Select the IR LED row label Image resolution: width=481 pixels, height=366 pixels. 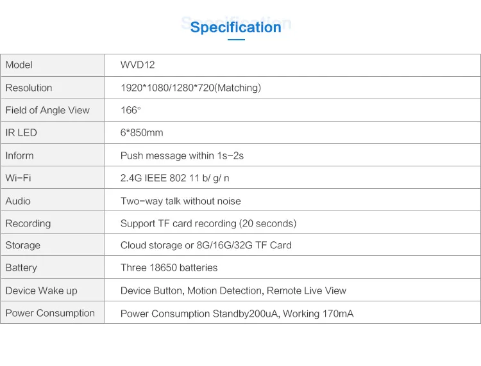point(21,133)
